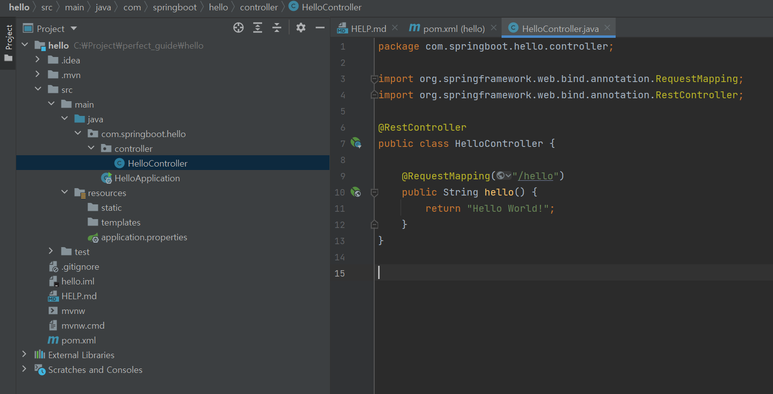
Task: Close the HELP.md tab
Action: click(x=395, y=28)
